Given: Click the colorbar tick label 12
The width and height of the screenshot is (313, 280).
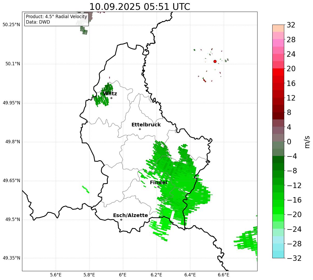Looking at the screenshot, I should [291, 98].
